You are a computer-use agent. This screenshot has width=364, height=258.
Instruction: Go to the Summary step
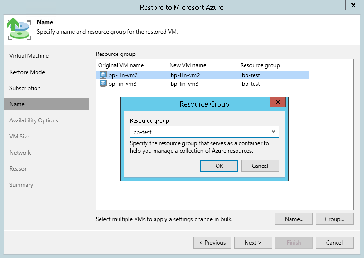(21, 185)
